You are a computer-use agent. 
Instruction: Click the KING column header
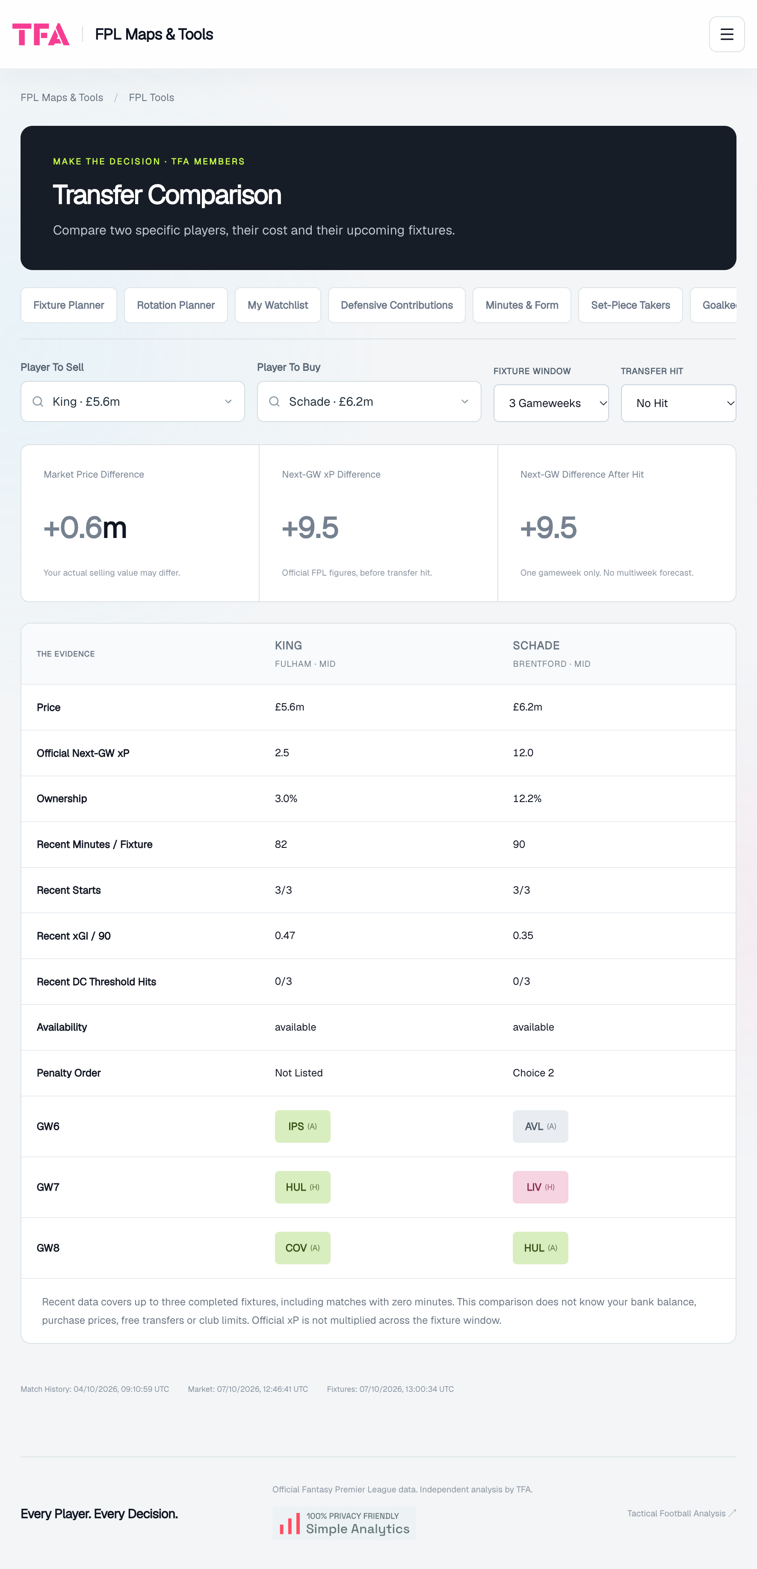[x=288, y=646]
